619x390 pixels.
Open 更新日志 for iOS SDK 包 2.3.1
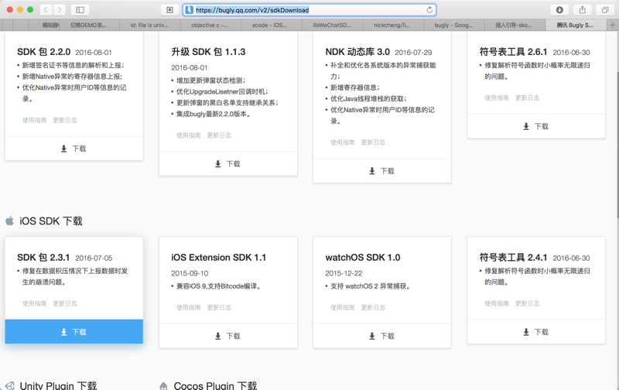(65, 303)
